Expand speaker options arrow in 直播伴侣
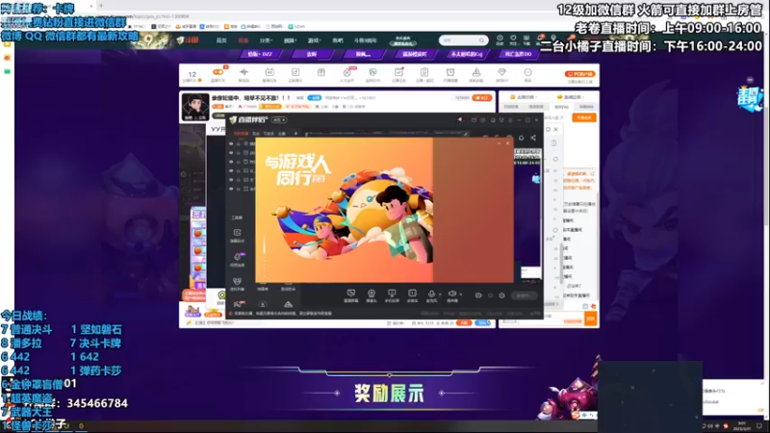Viewport: 770px width, 433px height. [460, 294]
